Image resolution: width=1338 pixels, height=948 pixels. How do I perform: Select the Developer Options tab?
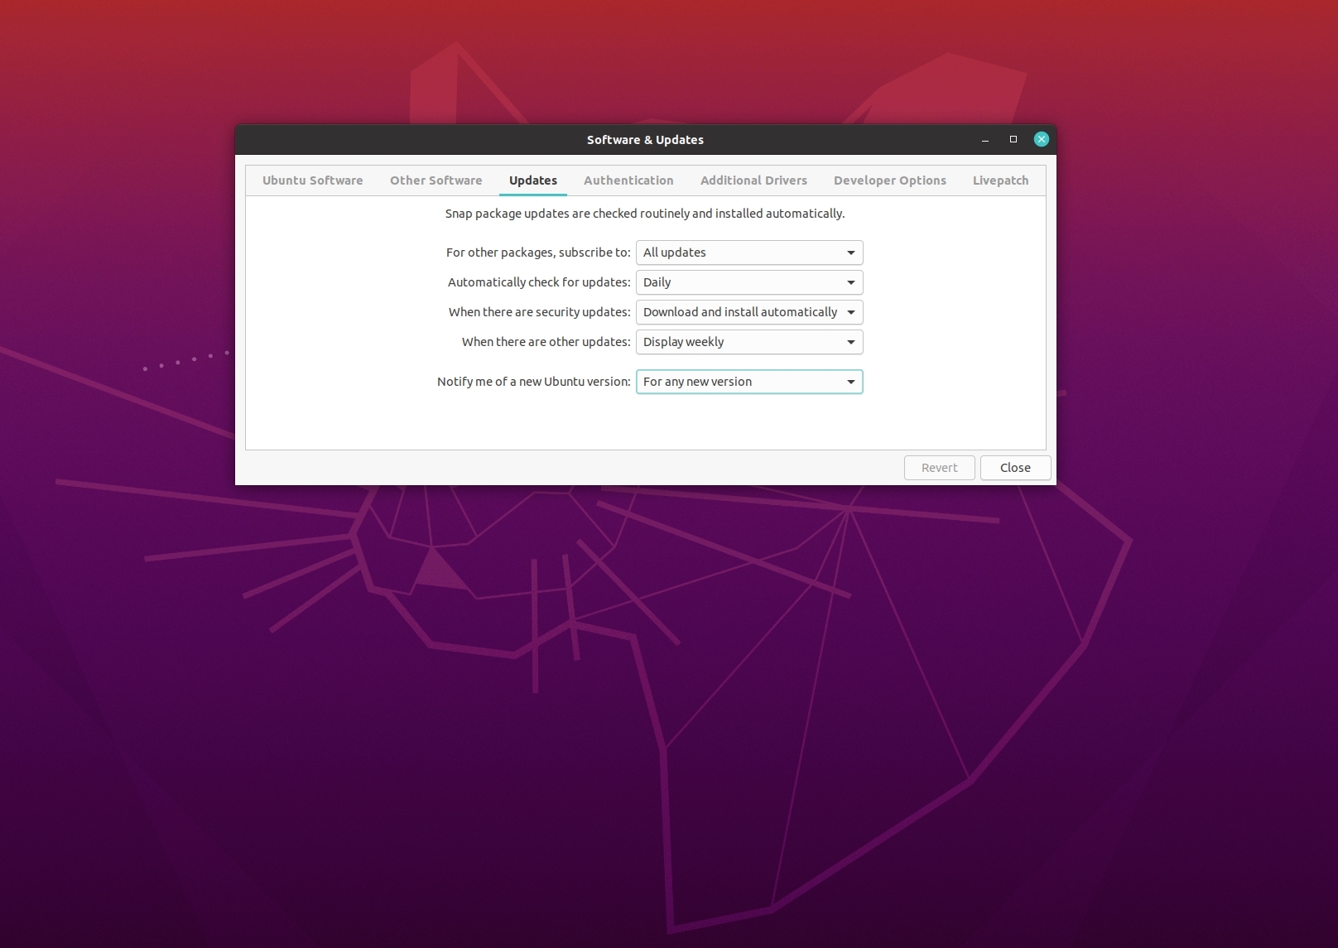pyautogui.click(x=889, y=180)
